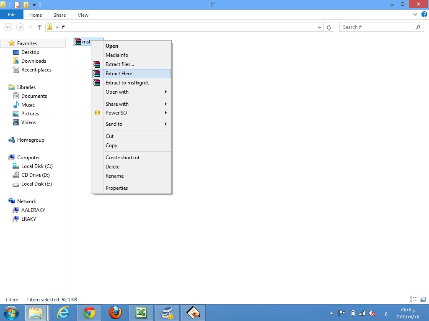Click the PowerISO disc icon
Image resolution: width=429 pixels, height=321 pixels.
point(97,113)
